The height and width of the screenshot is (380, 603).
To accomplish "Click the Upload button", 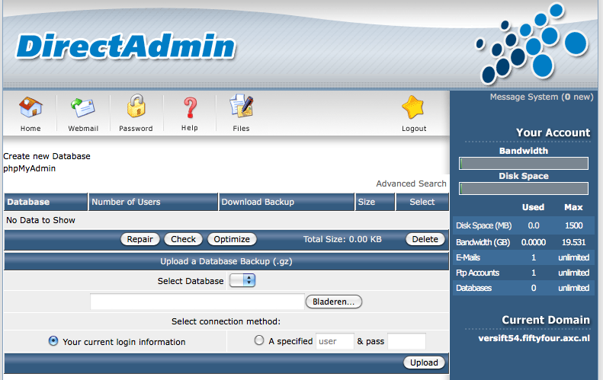I will coord(424,362).
